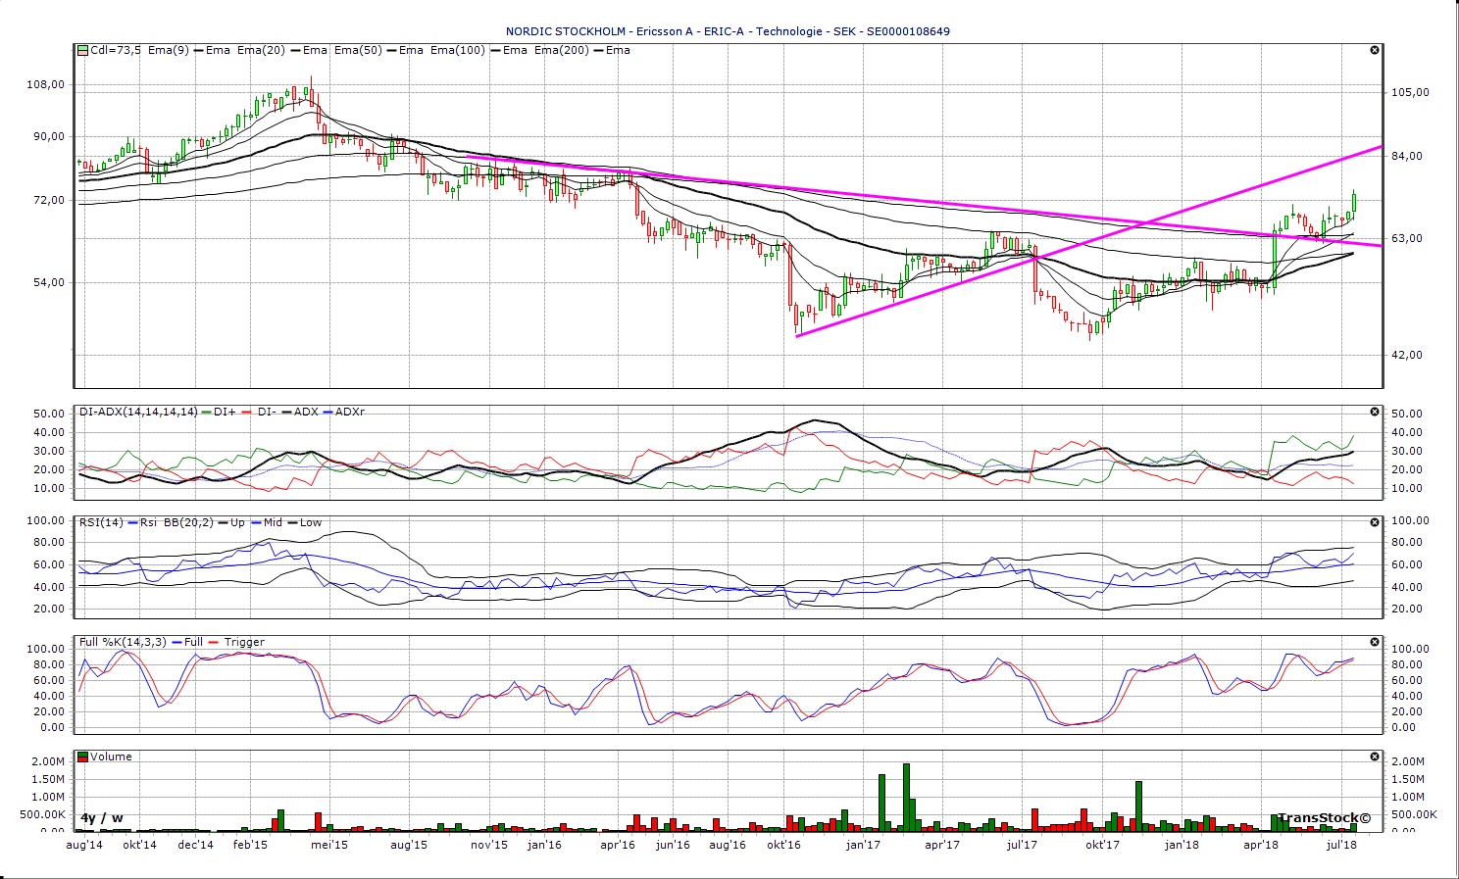Click the candlestick icon beside Cdl=73,5

coord(83,50)
